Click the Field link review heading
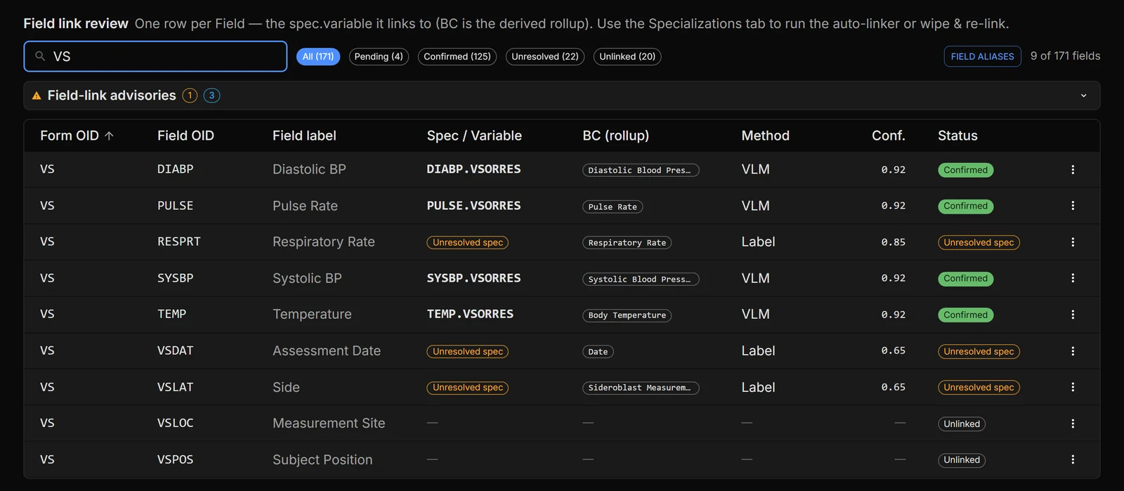The width and height of the screenshot is (1124, 491). pyautogui.click(x=76, y=24)
